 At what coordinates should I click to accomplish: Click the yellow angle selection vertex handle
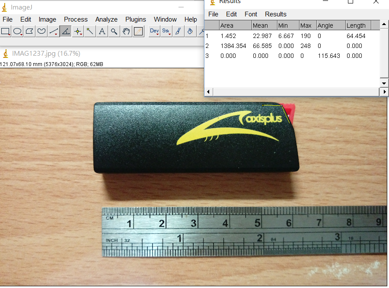[x=282, y=106]
